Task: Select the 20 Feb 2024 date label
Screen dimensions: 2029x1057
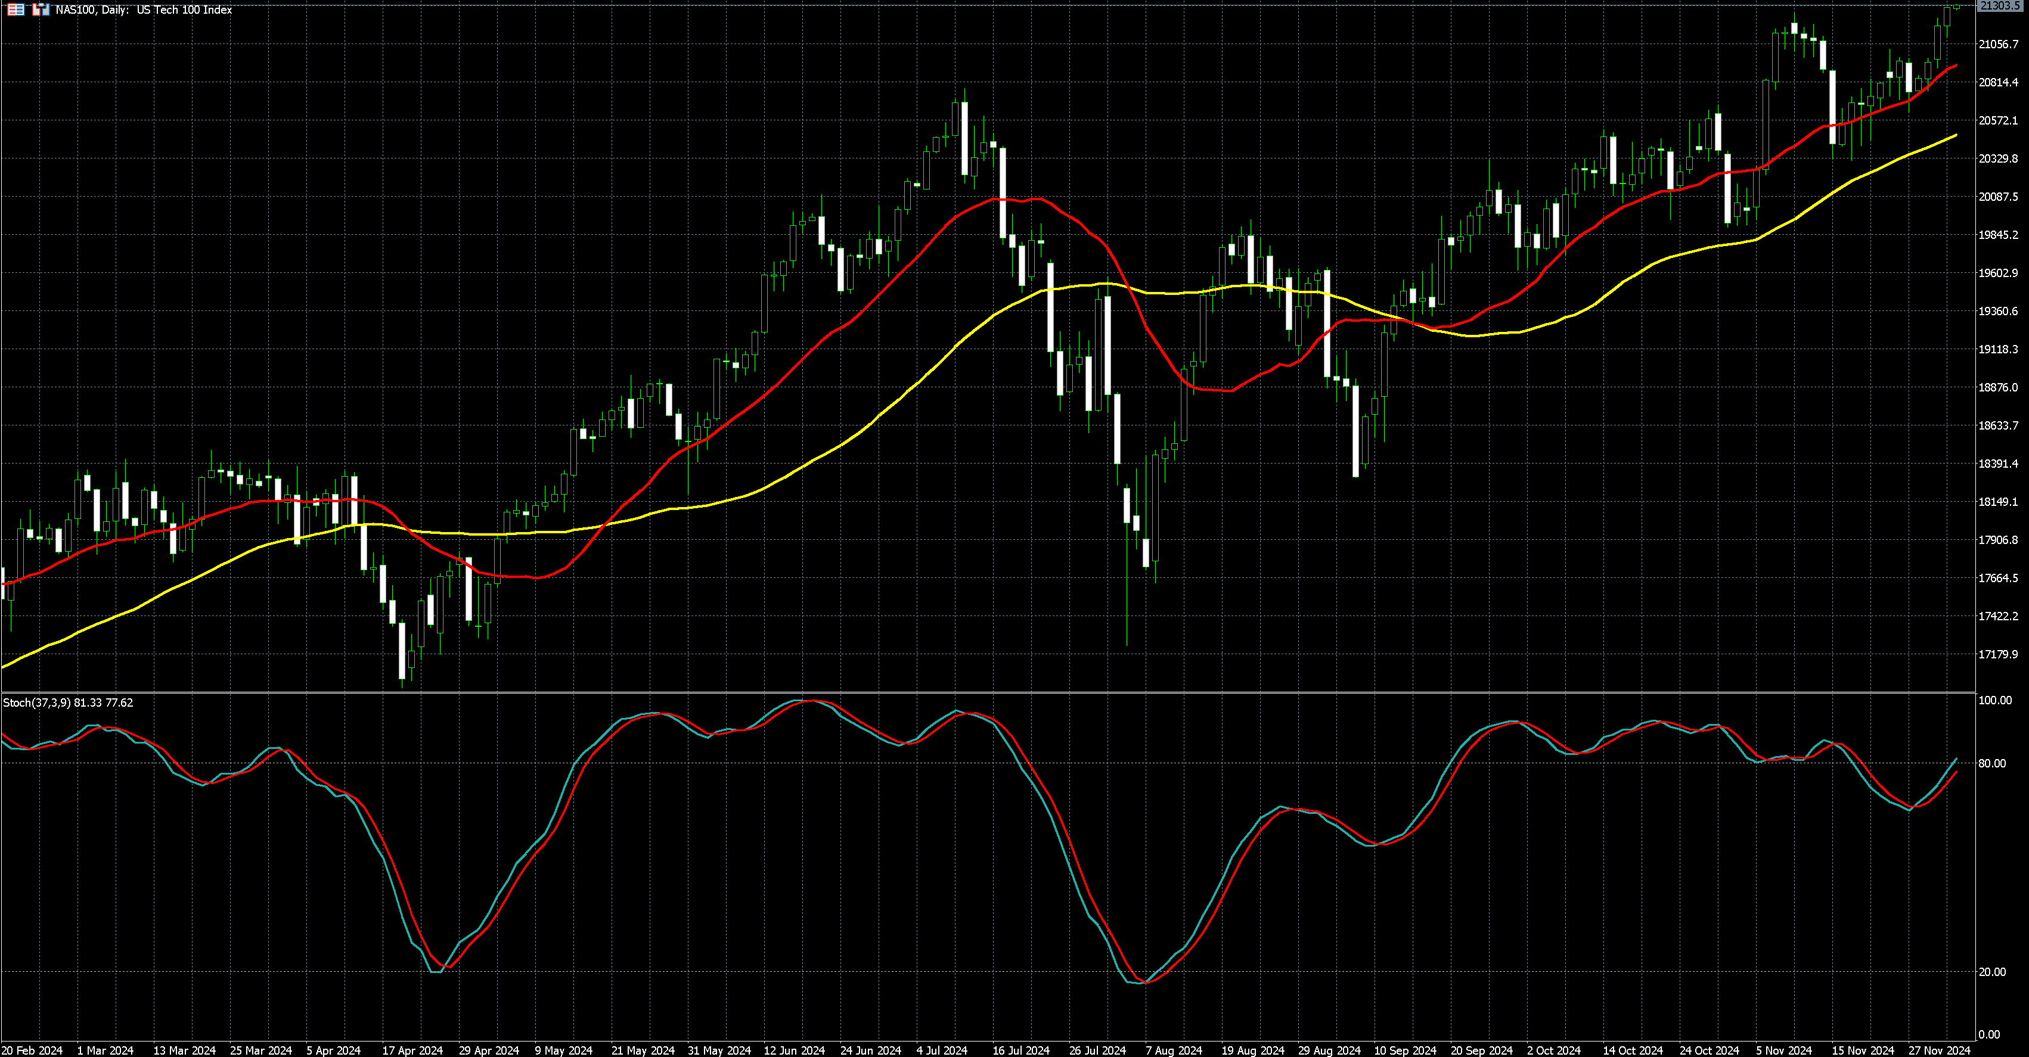Action: point(32,1050)
